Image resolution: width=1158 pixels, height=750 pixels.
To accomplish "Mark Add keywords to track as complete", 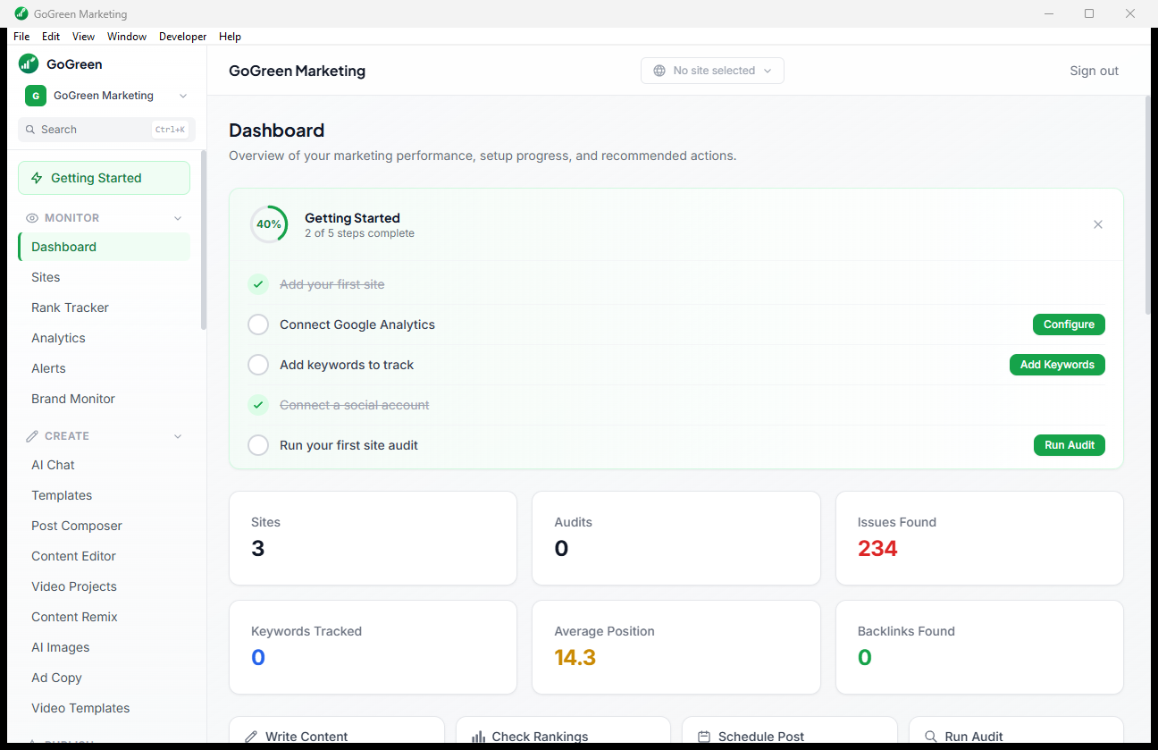I will [258, 365].
